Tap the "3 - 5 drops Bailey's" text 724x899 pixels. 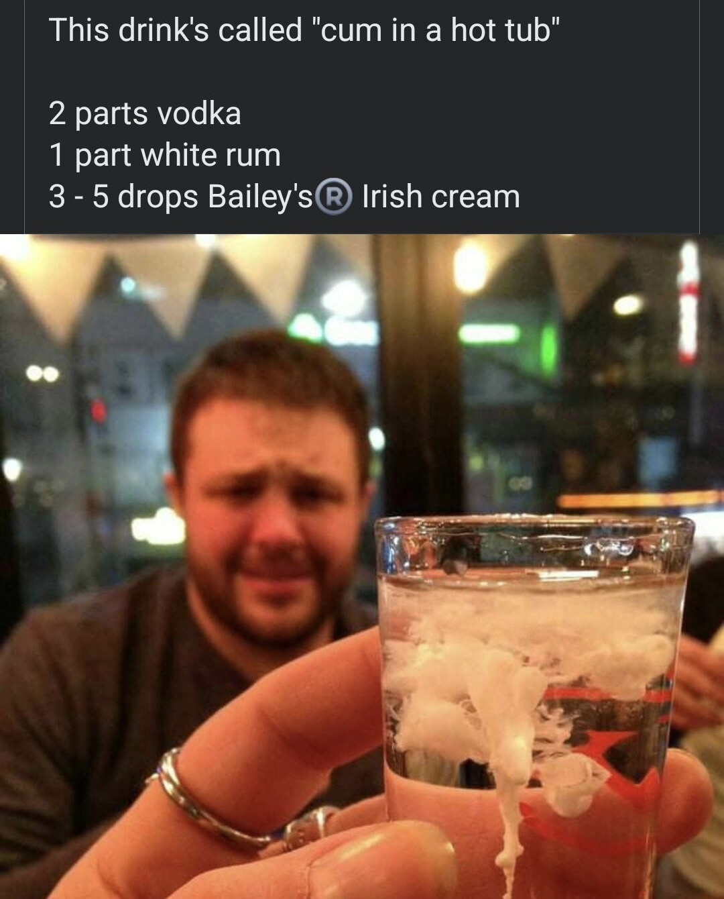(x=181, y=197)
